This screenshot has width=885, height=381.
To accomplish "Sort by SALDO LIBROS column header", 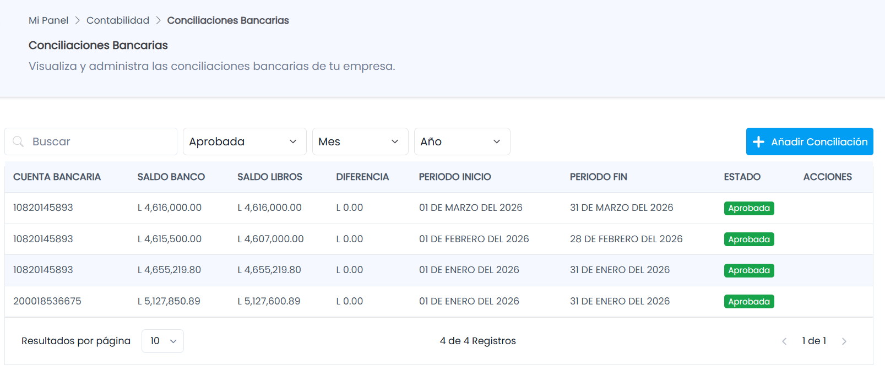I will pyautogui.click(x=270, y=177).
